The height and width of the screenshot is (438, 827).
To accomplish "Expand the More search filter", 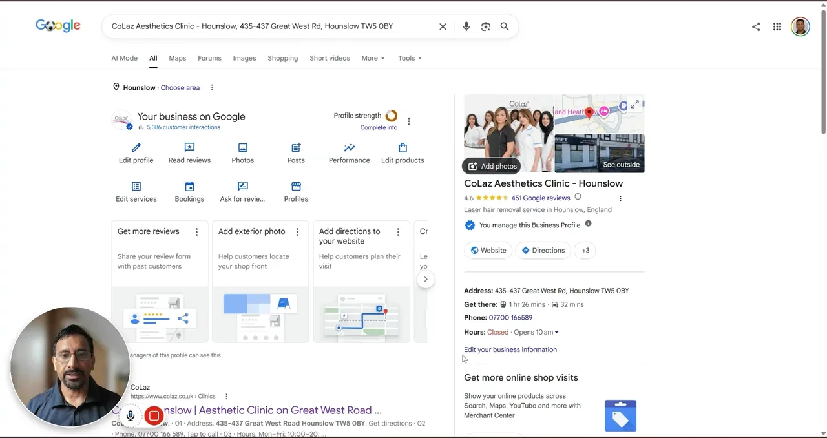I will pyautogui.click(x=373, y=58).
